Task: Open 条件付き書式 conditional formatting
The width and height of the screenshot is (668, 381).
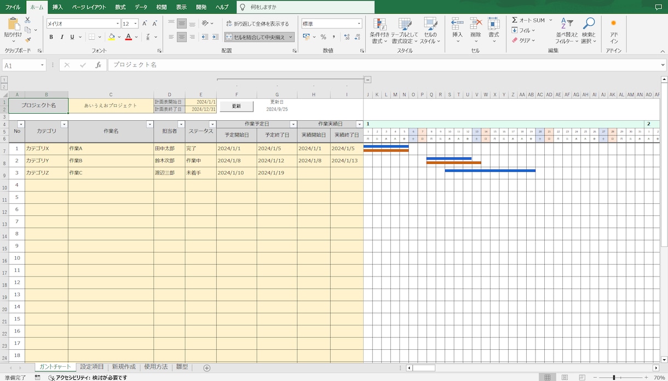Action: coord(379,31)
